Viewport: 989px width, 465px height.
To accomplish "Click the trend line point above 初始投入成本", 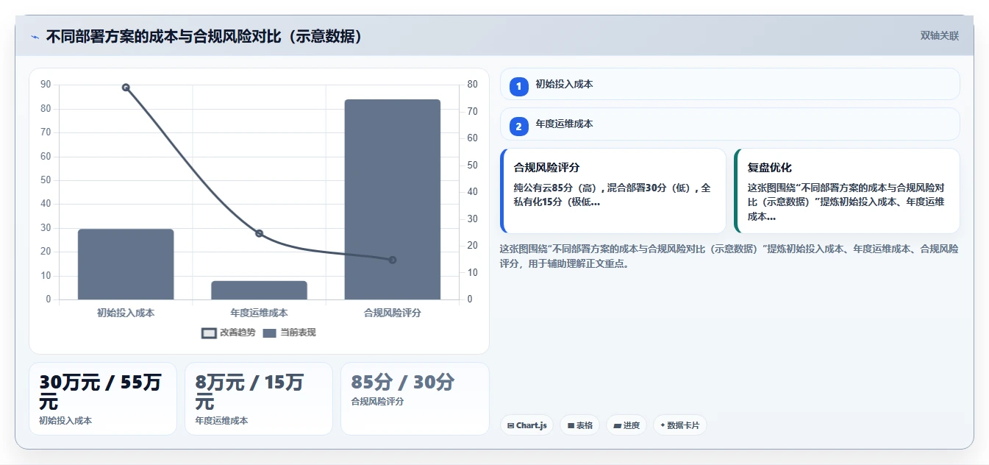I will click(x=126, y=88).
